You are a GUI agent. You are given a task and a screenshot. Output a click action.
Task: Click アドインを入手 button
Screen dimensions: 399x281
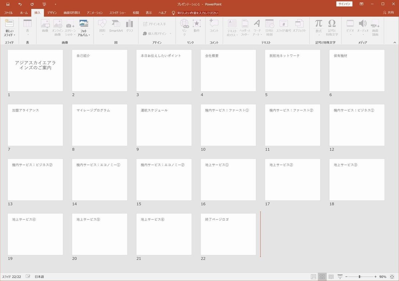pyautogui.click(x=155, y=24)
